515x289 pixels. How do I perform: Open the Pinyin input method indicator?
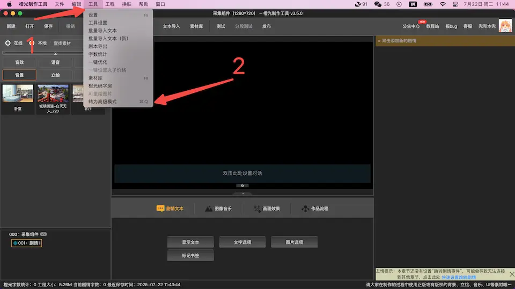[413, 4]
